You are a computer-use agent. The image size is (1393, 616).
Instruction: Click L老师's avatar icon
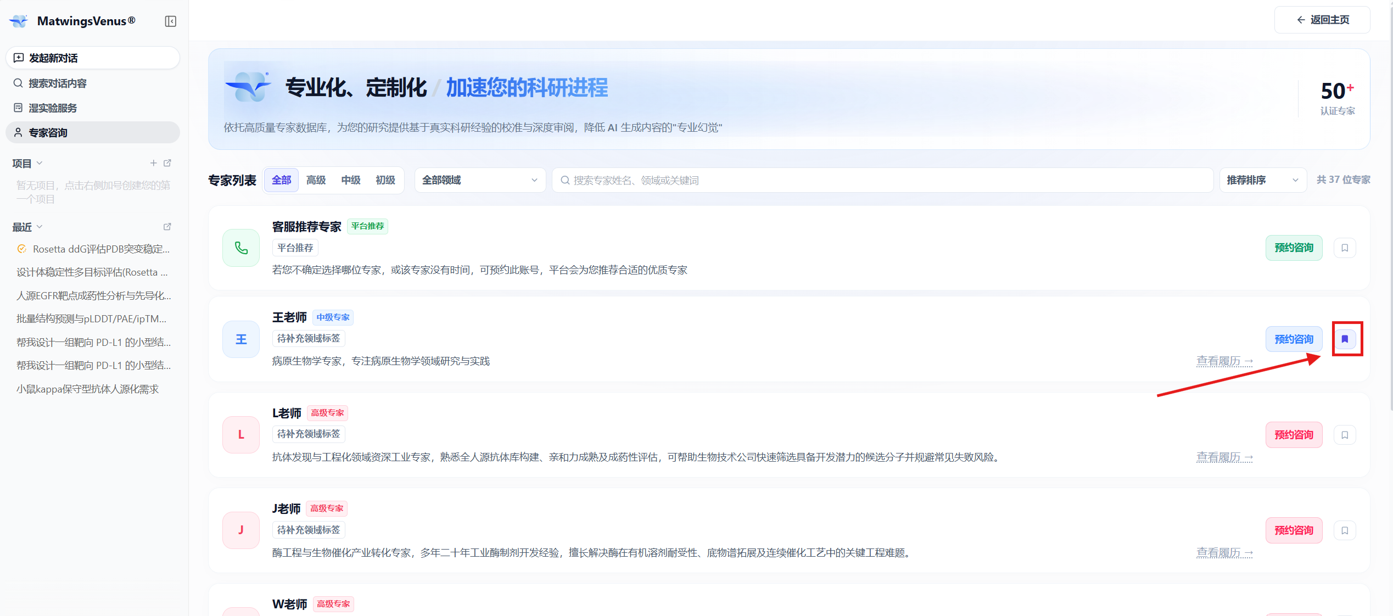click(241, 435)
